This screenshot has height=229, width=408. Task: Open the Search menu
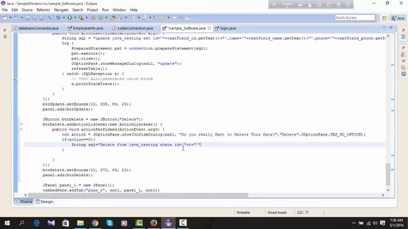(x=78, y=10)
